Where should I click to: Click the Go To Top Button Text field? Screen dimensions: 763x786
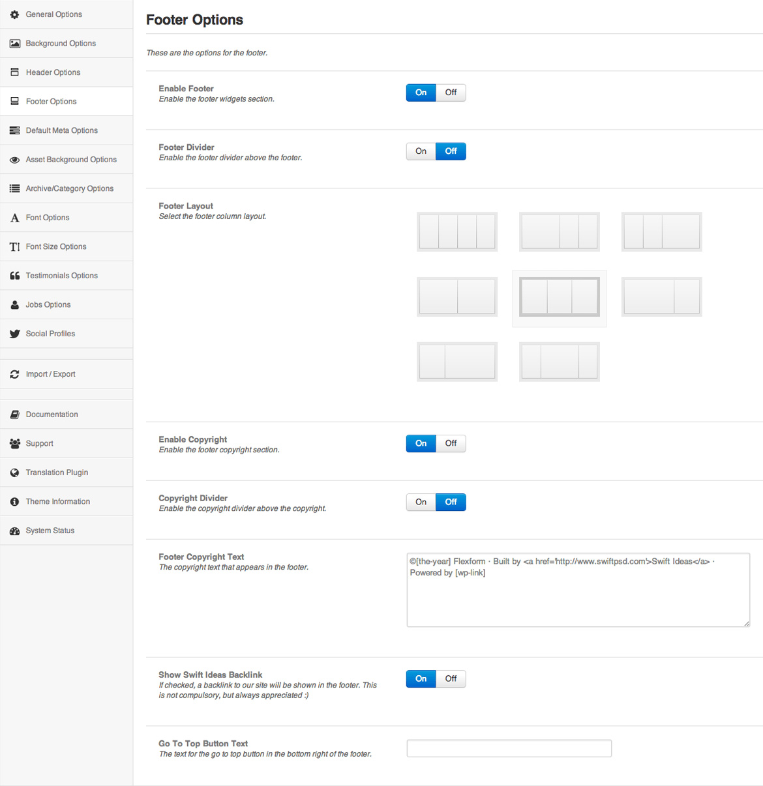coord(509,748)
